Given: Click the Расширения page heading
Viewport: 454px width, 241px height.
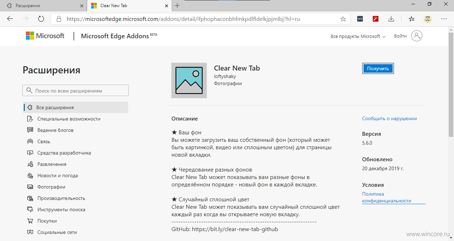Looking at the screenshot, I should (51, 70).
